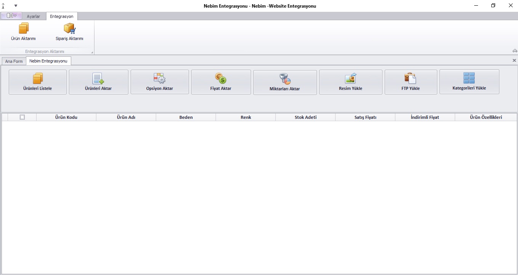The image size is (518, 275).
Task: Open the quick access toolbar dropdown arrow
Action: (x=16, y=6)
